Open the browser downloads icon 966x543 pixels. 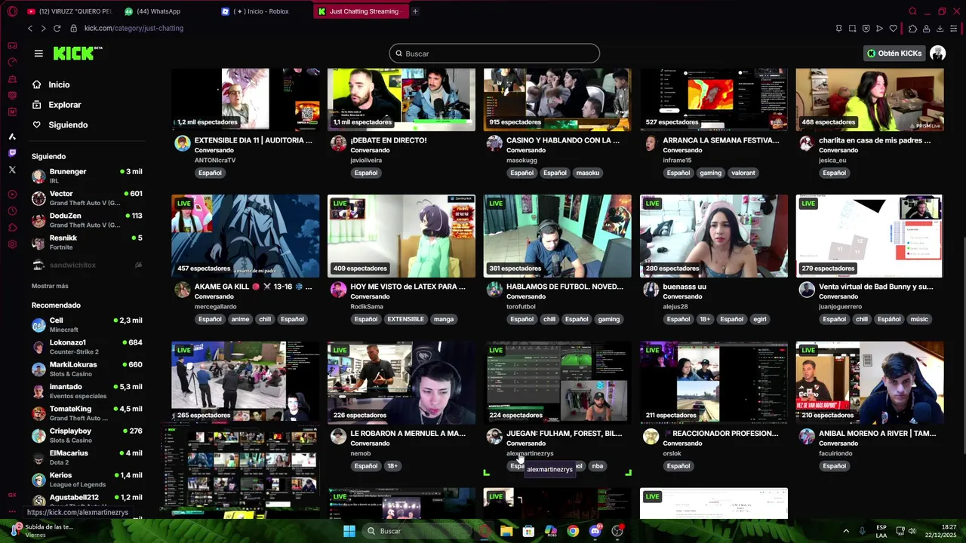tap(940, 29)
